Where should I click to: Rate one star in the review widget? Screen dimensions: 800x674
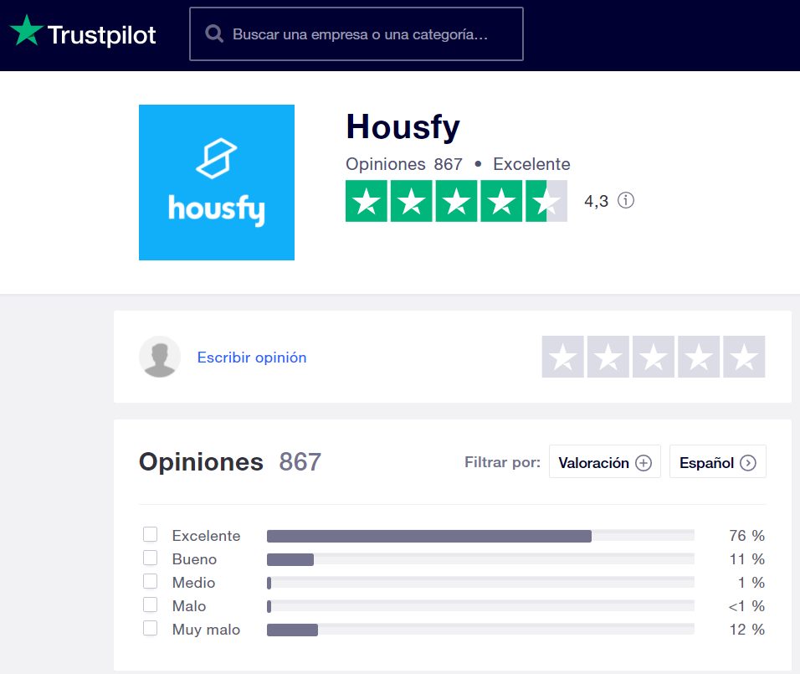[562, 357]
